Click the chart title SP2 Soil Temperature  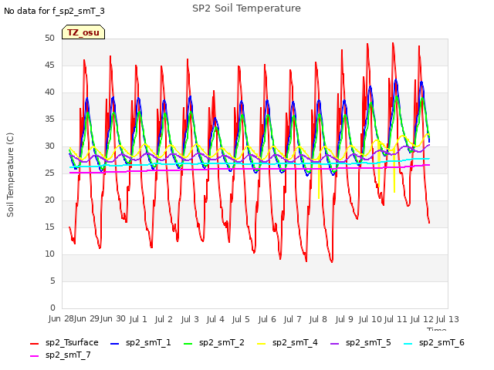(246, 8)
